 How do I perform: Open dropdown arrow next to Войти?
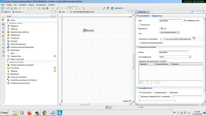(125, 8)
